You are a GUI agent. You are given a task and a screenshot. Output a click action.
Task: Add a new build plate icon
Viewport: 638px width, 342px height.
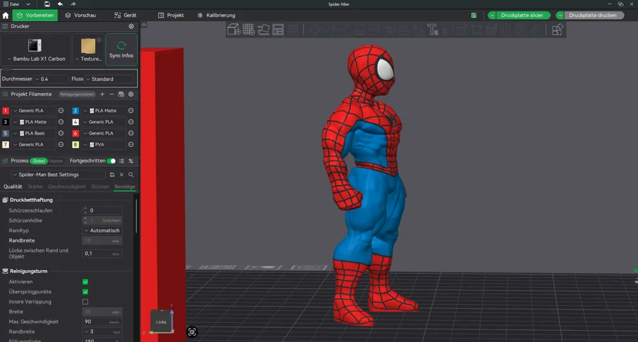click(x=249, y=29)
